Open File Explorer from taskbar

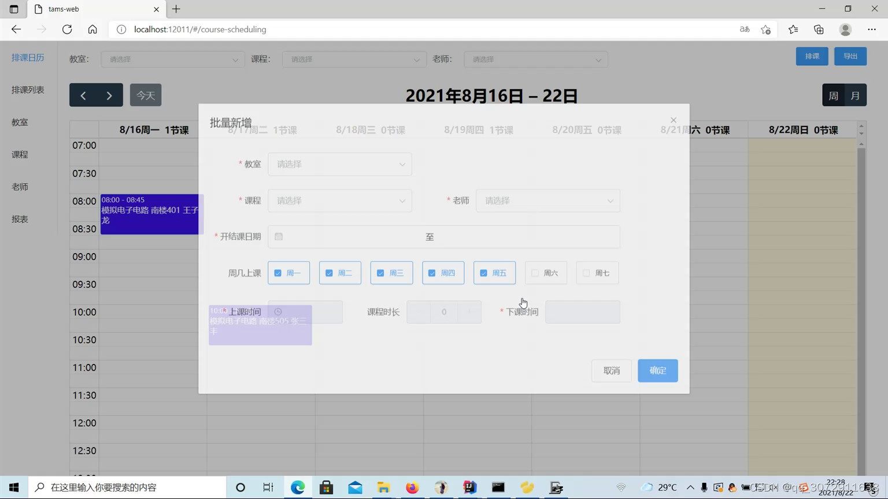(x=383, y=487)
